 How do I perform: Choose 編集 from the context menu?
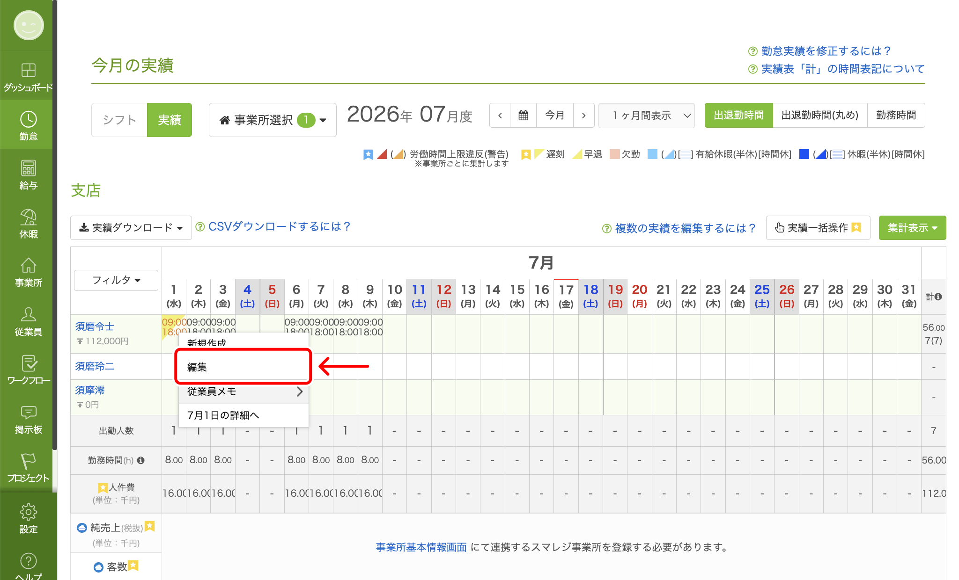coord(243,367)
